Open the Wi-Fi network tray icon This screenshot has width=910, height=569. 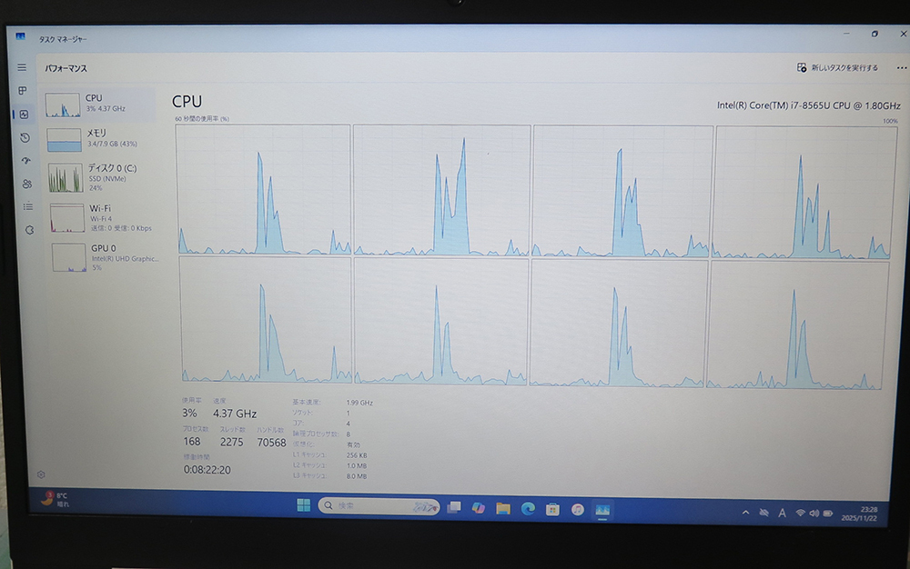(800, 513)
